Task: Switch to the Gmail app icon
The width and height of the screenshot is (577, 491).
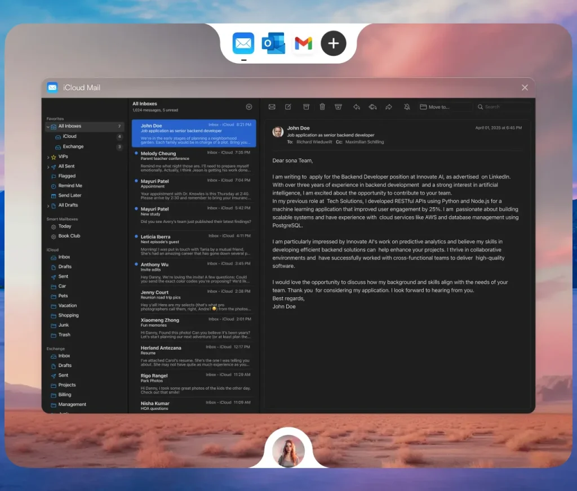Action: pos(304,43)
